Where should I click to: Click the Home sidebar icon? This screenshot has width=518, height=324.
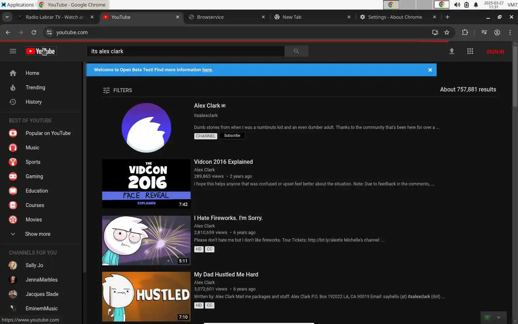click(x=13, y=73)
